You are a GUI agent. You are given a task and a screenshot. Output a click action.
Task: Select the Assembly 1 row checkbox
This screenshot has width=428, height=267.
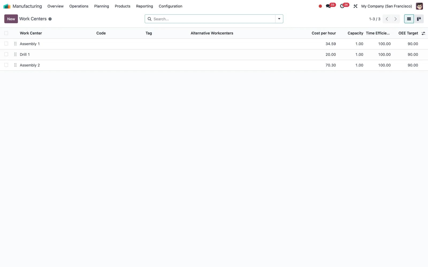pyautogui.click(x=6, y=44)
